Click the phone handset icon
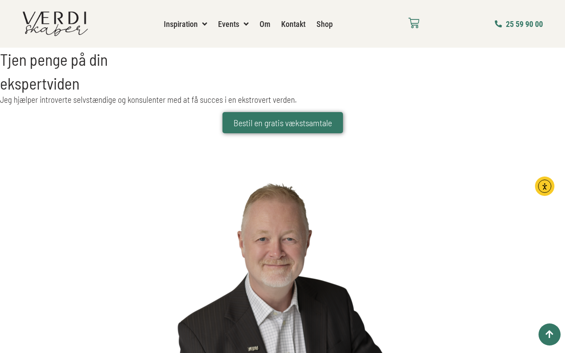The image size is (565, 353). coord(498,24)
